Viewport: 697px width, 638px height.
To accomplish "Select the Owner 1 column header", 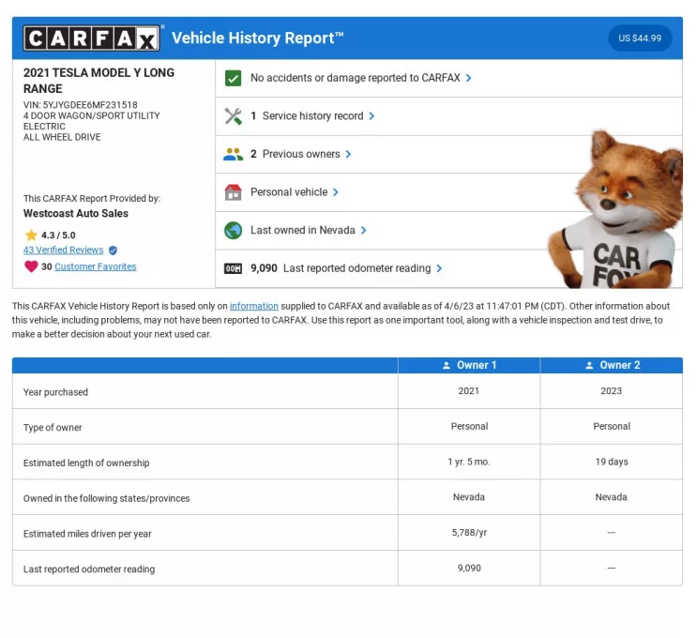I will (469, 365).
